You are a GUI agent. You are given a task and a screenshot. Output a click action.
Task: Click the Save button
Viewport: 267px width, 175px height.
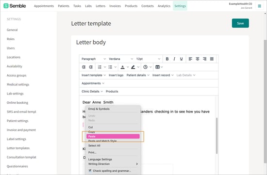pos(240,23)
